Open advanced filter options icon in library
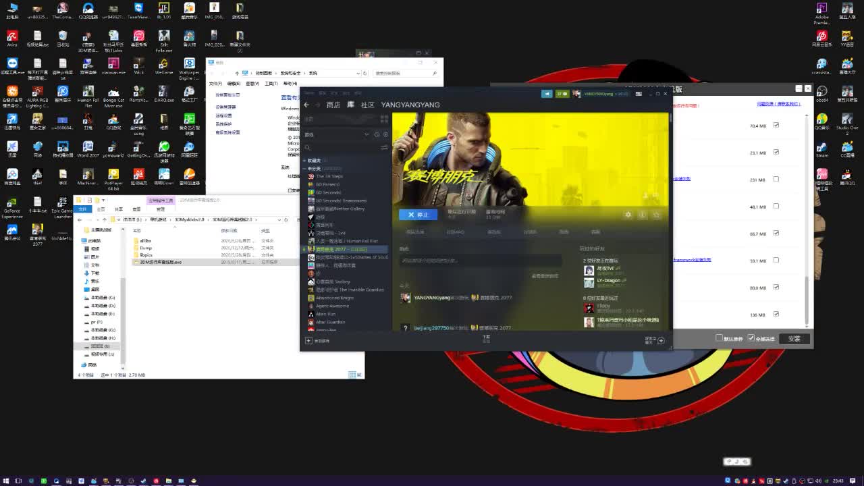This screenshot has width=864, height=486. 384,147
